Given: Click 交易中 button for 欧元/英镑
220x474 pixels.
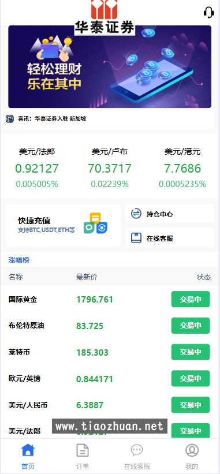Looking at the screenshot, I should [x=191, y=378].
